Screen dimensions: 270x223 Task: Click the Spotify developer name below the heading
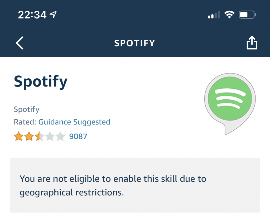pos(26,109)
